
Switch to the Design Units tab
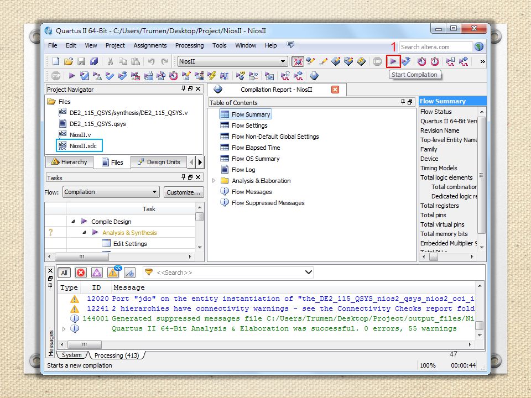click(159, 162)
